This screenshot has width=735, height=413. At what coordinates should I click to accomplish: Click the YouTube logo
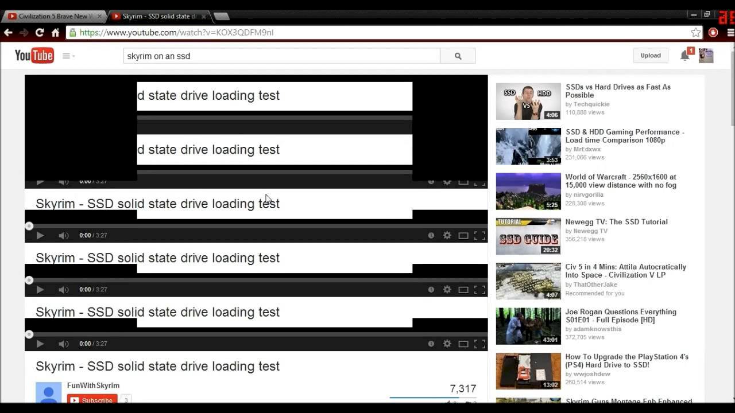[34, 56]
